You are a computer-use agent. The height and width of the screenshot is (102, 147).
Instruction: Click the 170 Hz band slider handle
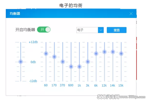54,57
